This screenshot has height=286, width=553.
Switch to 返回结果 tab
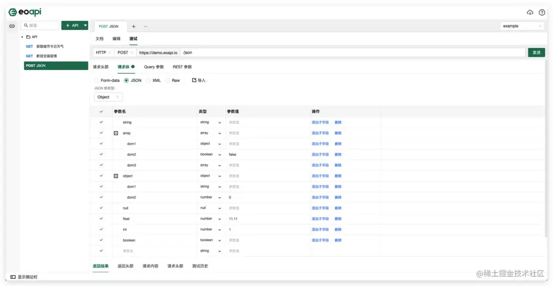[101, 266]
